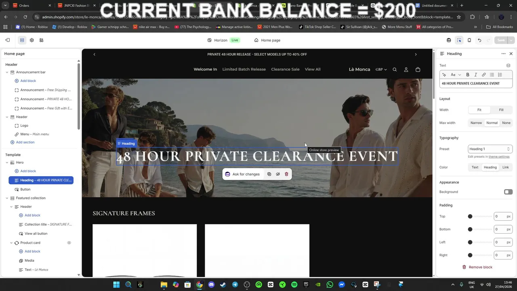
Task: Open the Preset Heading 1 dropdown
Action: [490, 149]
